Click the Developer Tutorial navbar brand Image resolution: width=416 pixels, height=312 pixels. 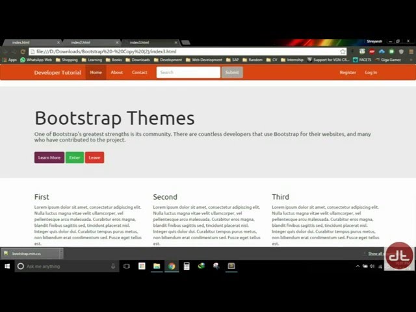click(58, 72)
